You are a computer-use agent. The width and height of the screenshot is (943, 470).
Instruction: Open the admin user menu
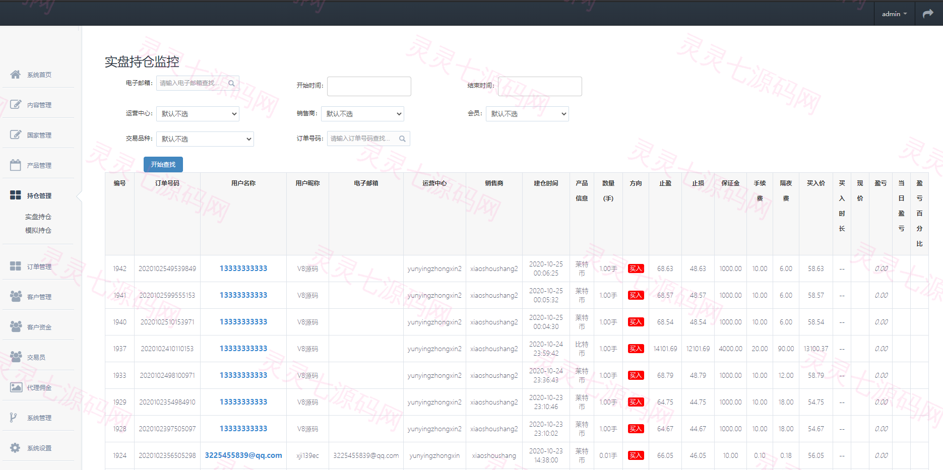(894, 14)
